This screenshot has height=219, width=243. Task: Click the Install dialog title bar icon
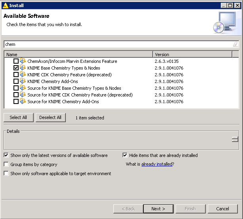5,5
